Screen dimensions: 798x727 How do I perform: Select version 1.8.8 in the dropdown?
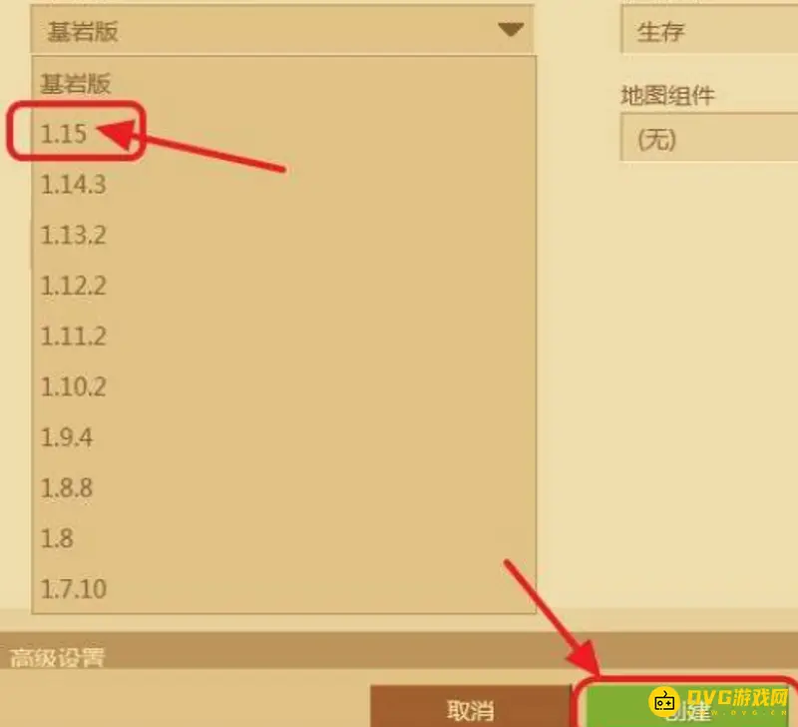(283, 487)
